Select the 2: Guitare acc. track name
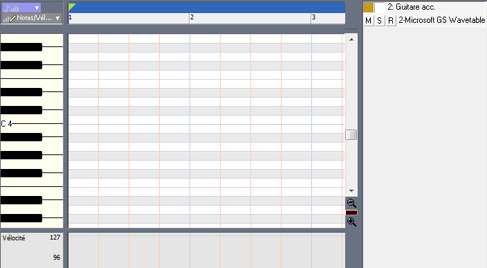The image size is (487, 268). tap(411, 7)
